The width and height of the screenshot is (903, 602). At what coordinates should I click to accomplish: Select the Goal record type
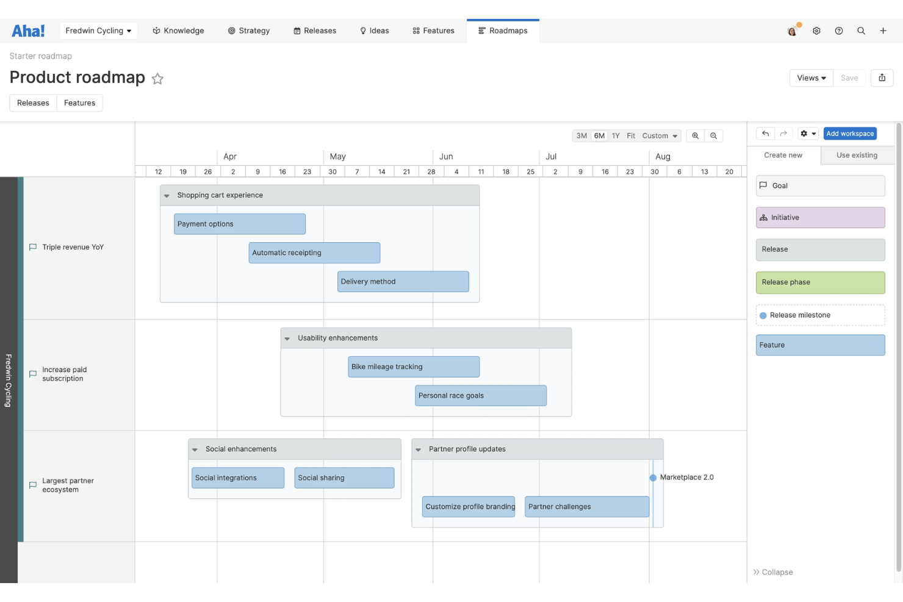820,186
